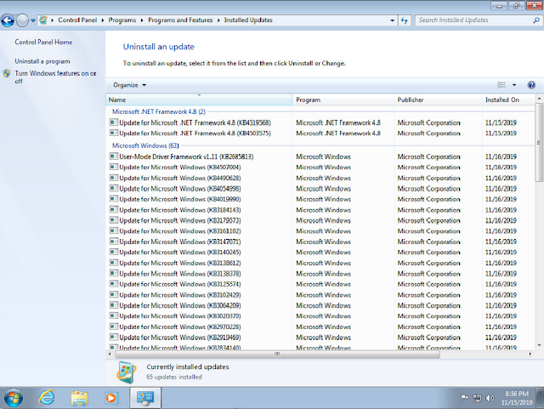Viewport: 544px width, 409px height.
Task: Click the horizontal scrollbar right arrow
Action: click(x=530, y=354)
